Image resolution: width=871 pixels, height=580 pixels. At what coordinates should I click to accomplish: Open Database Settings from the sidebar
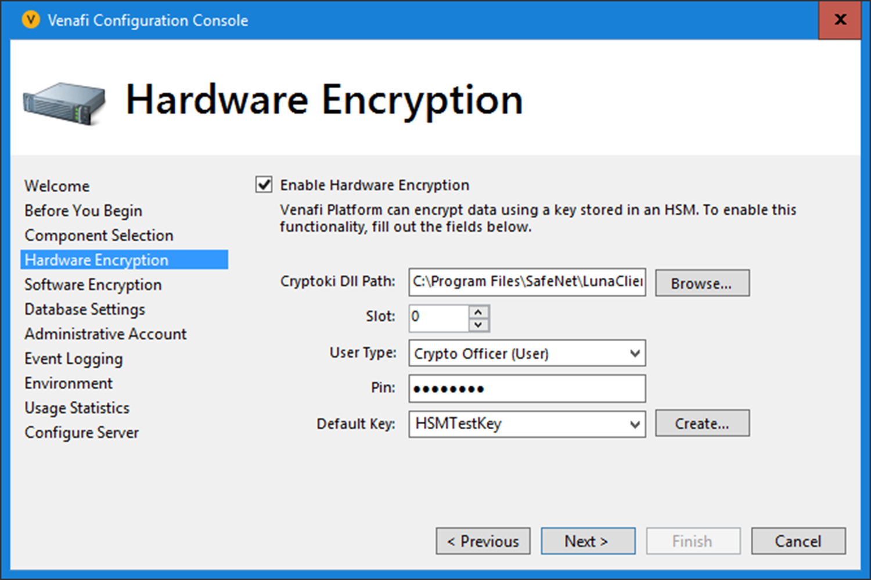(84, 309)
